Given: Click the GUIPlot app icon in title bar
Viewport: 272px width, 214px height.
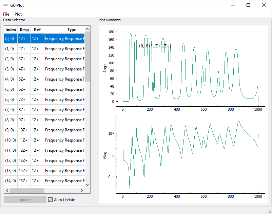Looking at the screenshot, I should (x=6, y=5).
